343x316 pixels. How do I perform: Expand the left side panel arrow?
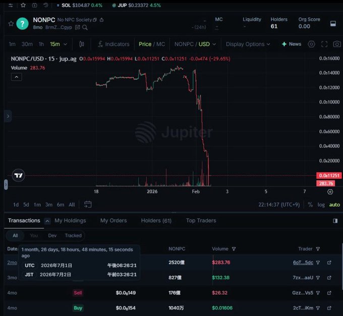click(x=8, y=116)
